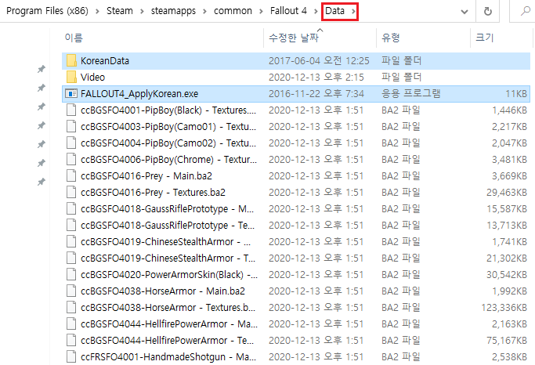Click file icon of ccBGSFO4001-PipBoy(Black) Textures
The image size is (535, 365).
pyautogui.click(x=71, y=110)
